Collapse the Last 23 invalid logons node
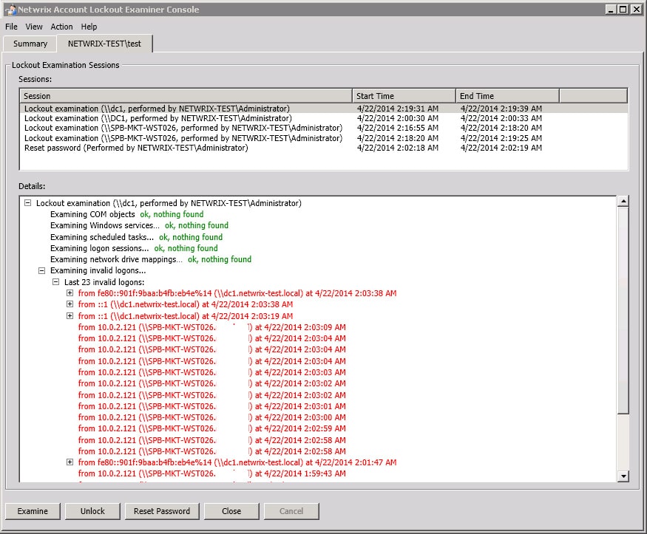 [56, 282]
